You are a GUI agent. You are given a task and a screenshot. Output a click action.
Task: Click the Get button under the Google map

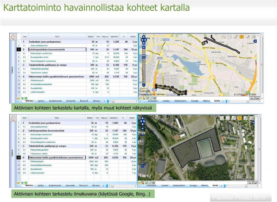[257, 98]
